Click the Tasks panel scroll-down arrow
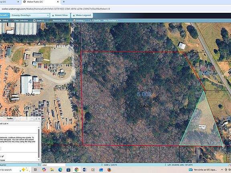Screen dimensions: 231x173 tap(39, 160)
